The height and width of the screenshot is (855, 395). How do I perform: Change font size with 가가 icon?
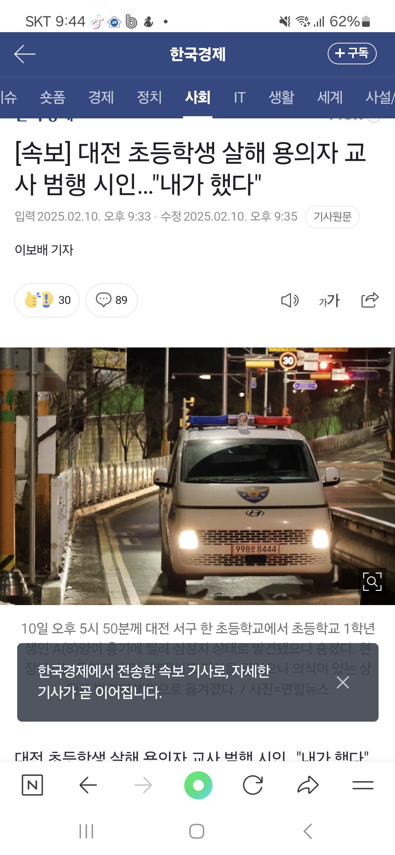pyautogui.click(x=329, y=300)
